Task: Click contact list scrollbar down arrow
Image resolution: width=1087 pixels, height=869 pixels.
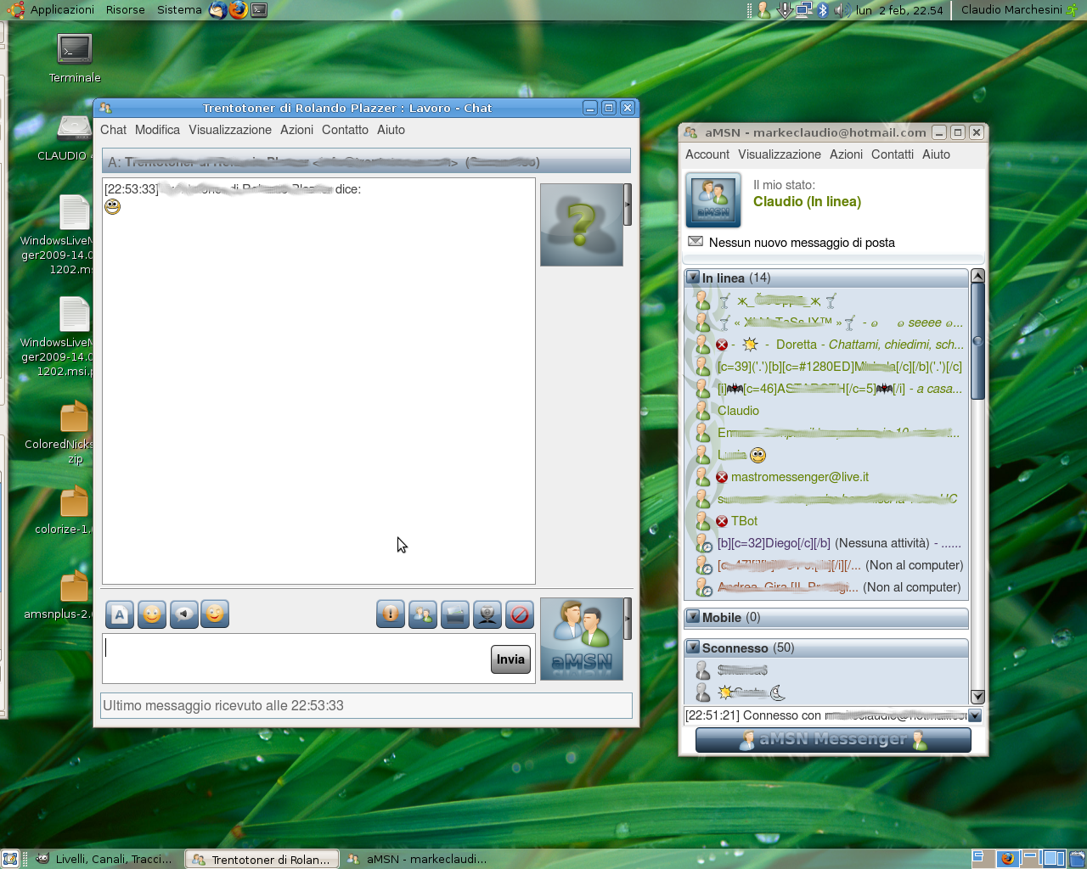Action: pyautogui.click(x=977, y=697)
